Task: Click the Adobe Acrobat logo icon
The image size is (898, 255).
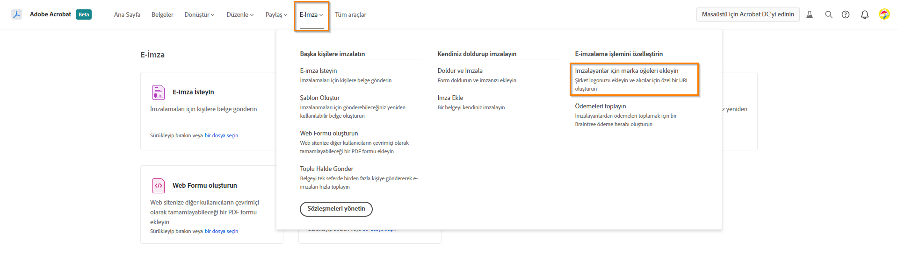Action: point(17,14)
